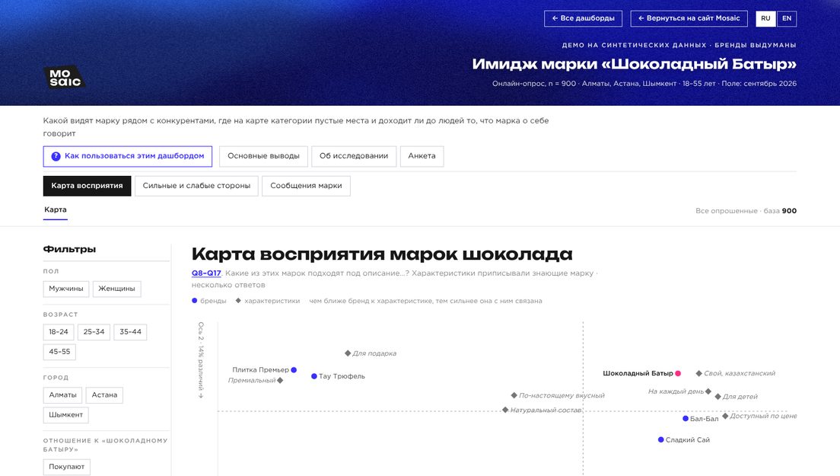
Task: Toggle the Мужчины gender filter
Action: 66,289
